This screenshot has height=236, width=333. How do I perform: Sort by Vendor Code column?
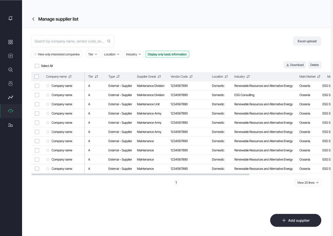[191, 77]
